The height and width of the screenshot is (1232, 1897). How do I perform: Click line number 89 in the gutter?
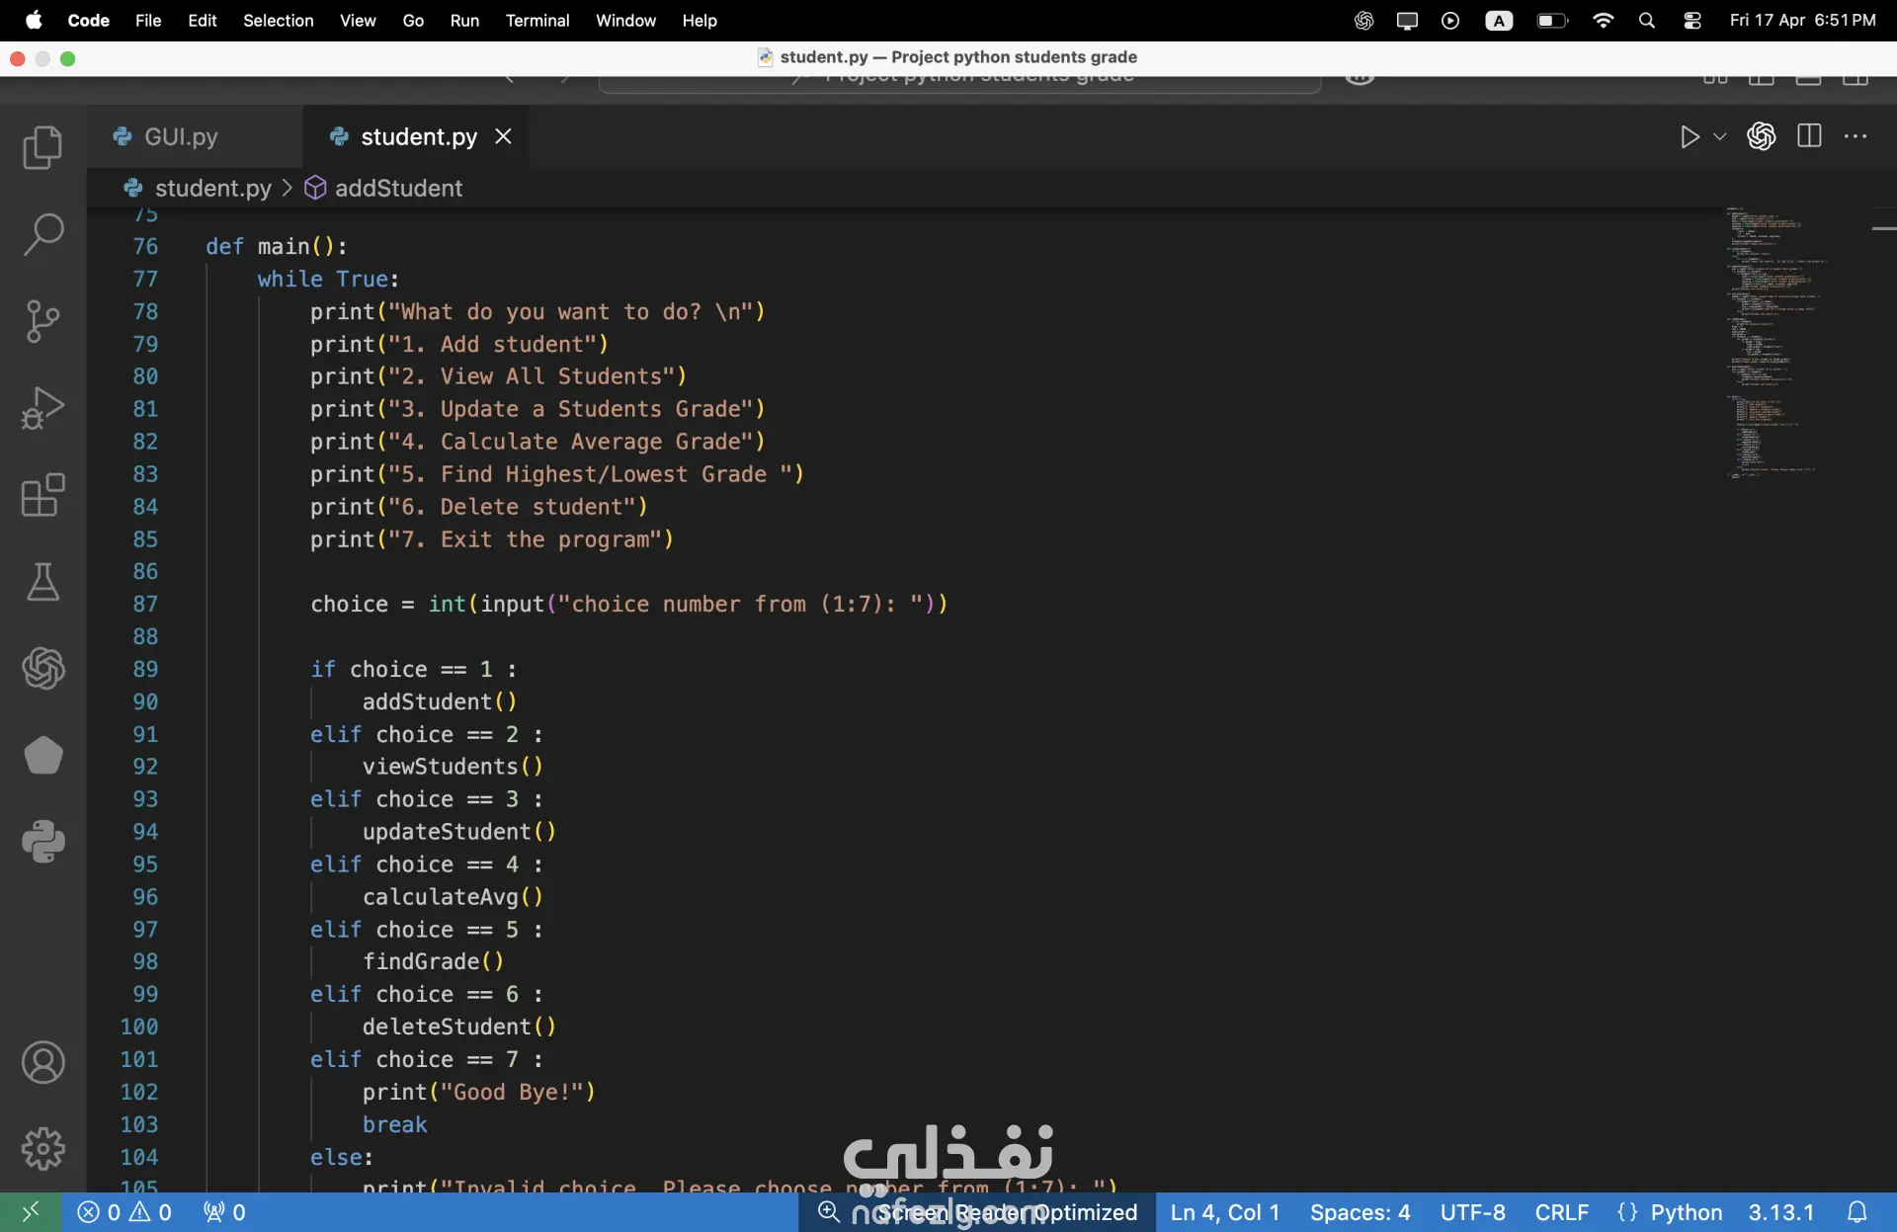144,669
